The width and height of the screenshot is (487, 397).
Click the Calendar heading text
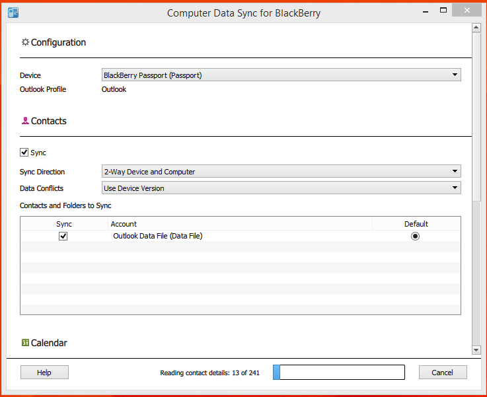coord(49,343)
